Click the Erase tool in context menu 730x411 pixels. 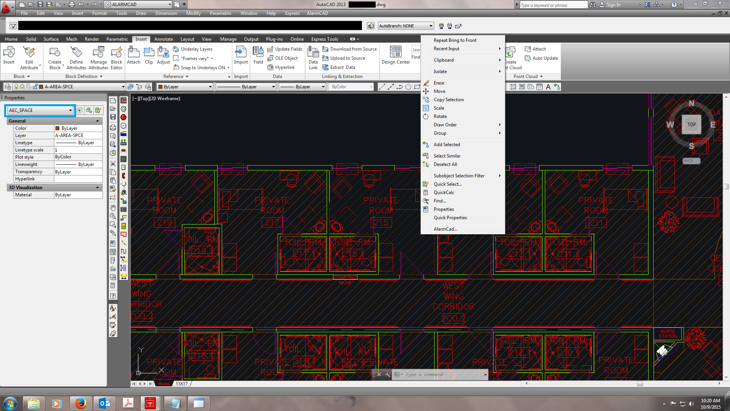point(439,83)
